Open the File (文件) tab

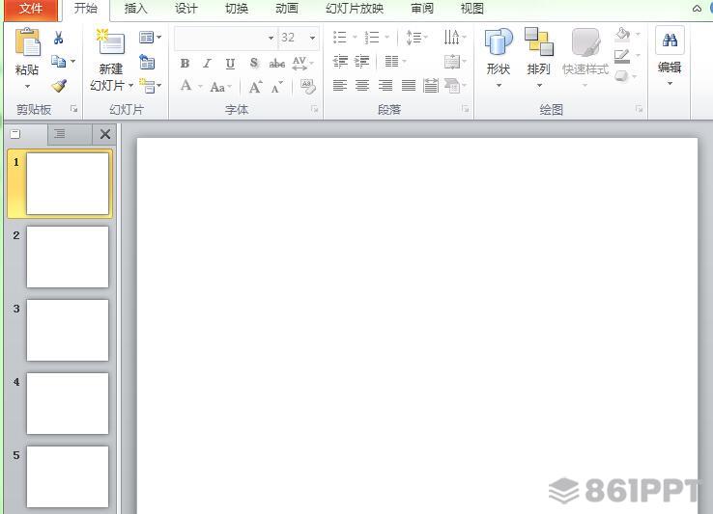click(x=31, y=9)
